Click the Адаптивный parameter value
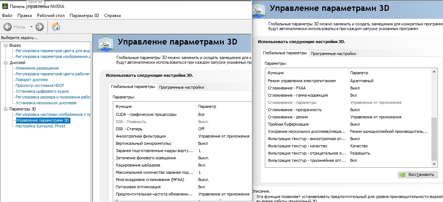The width and height of the screenshot is (443, 202). coord(362,81)
